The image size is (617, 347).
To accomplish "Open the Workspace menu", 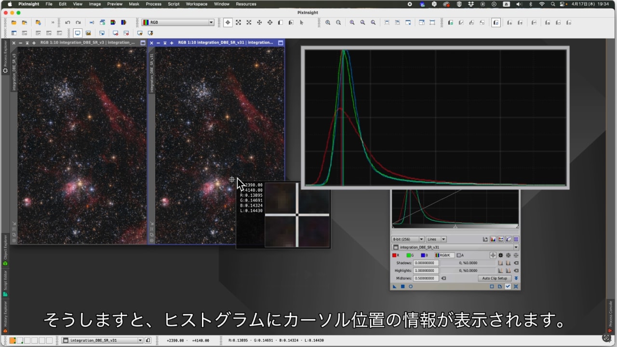I will point(196,4).
